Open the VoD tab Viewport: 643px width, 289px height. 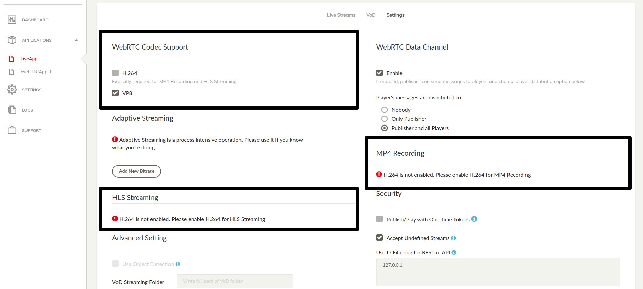(x=371, y=15)
